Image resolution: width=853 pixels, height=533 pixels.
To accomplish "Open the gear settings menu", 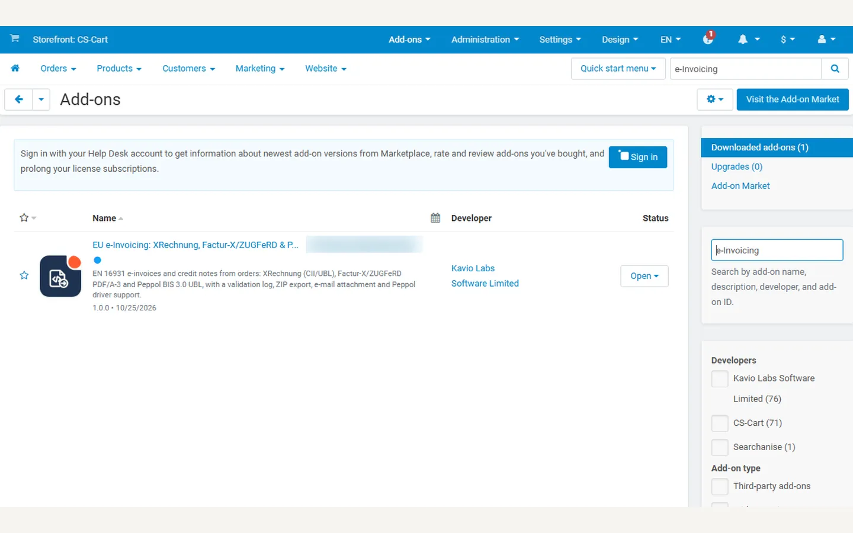I will pyautogui.click(x=715, y=99).
